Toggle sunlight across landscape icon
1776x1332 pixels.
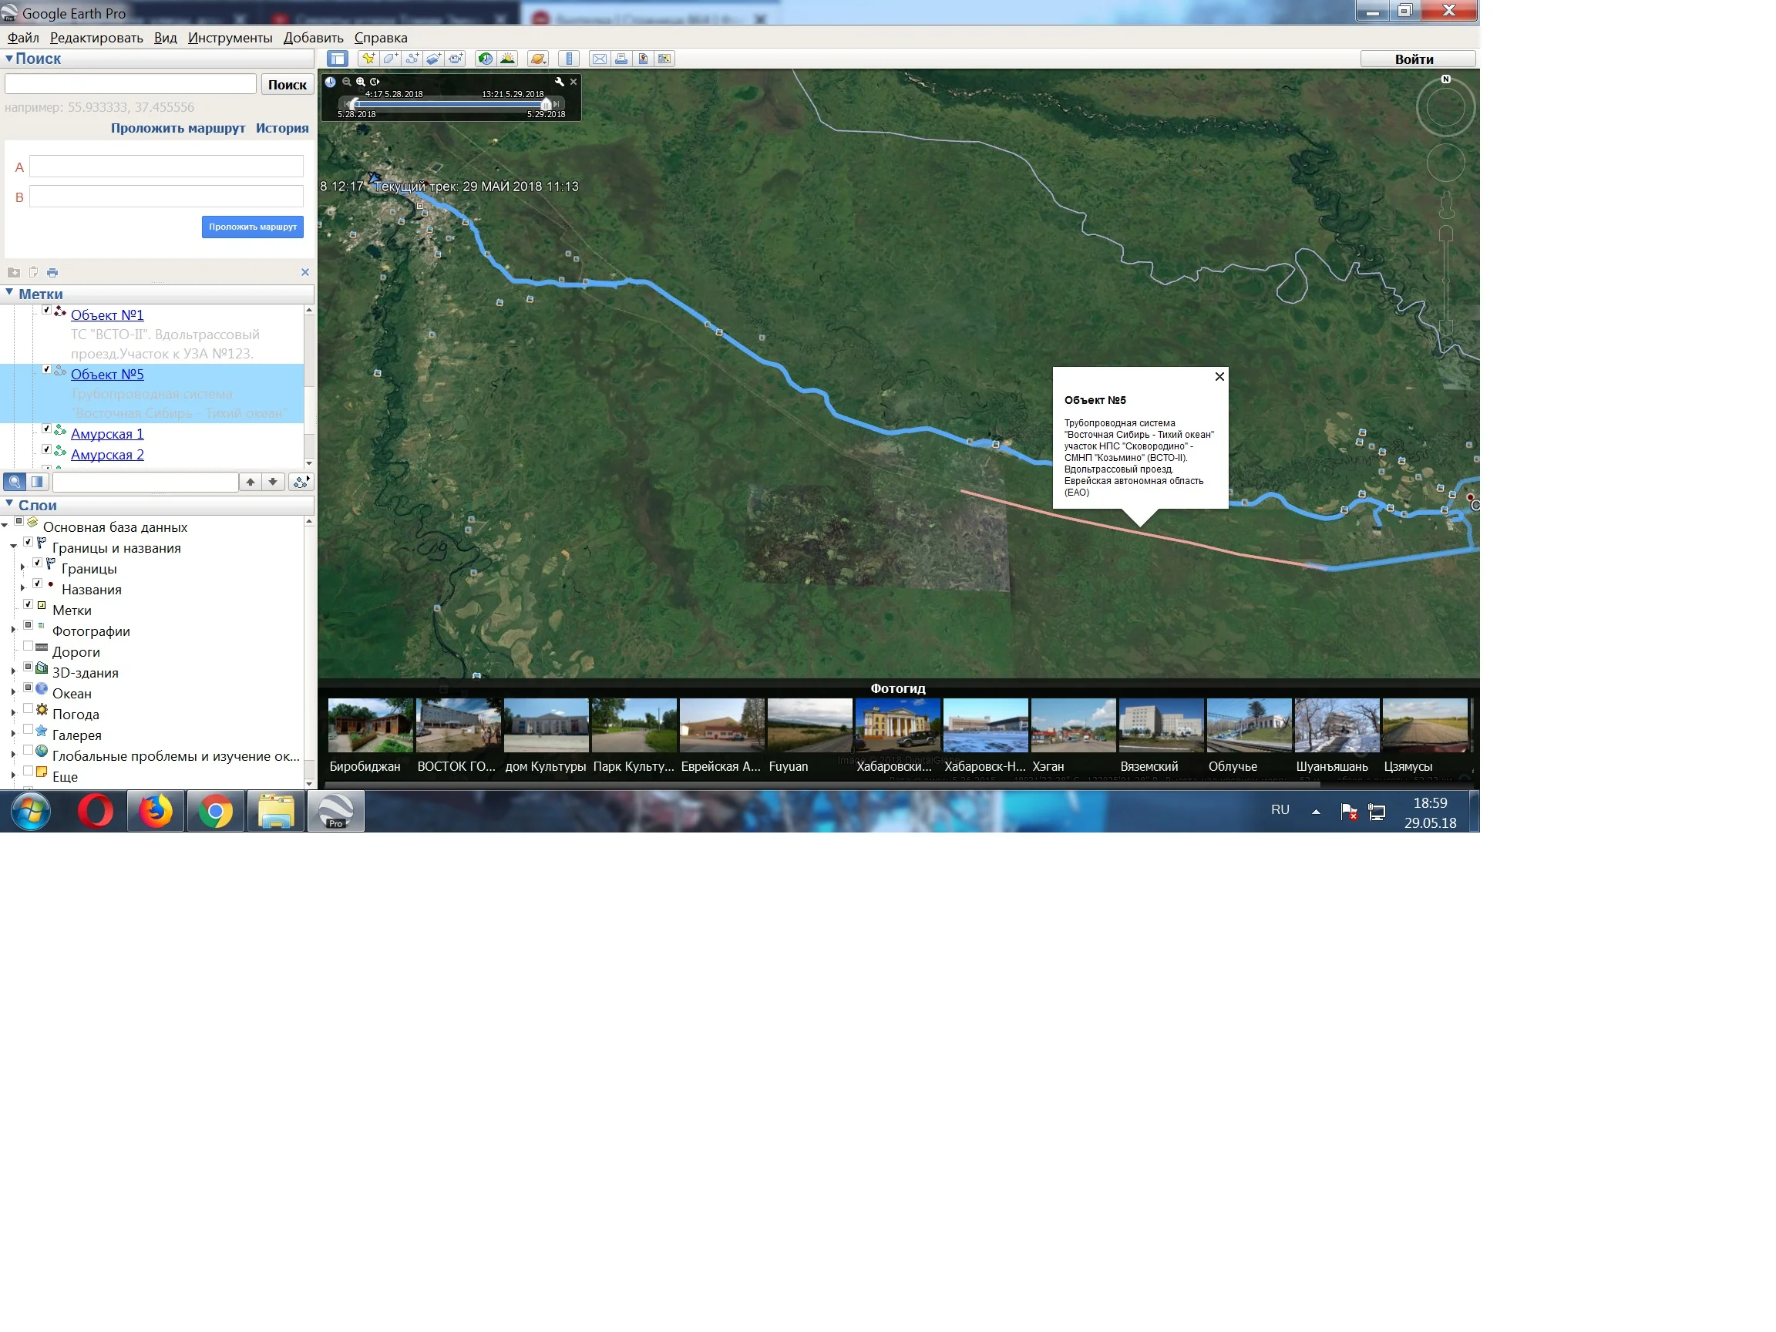pos(507,59)
